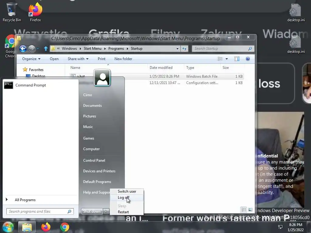Open Cirno user folder from Start menu
The height and width of the screenshot is (233, 311).
(x=88, y=95)
